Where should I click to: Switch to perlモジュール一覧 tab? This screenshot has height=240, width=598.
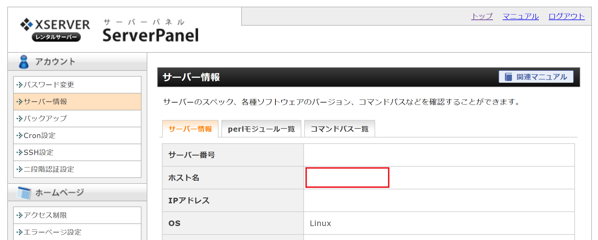(x=261, y=129)
